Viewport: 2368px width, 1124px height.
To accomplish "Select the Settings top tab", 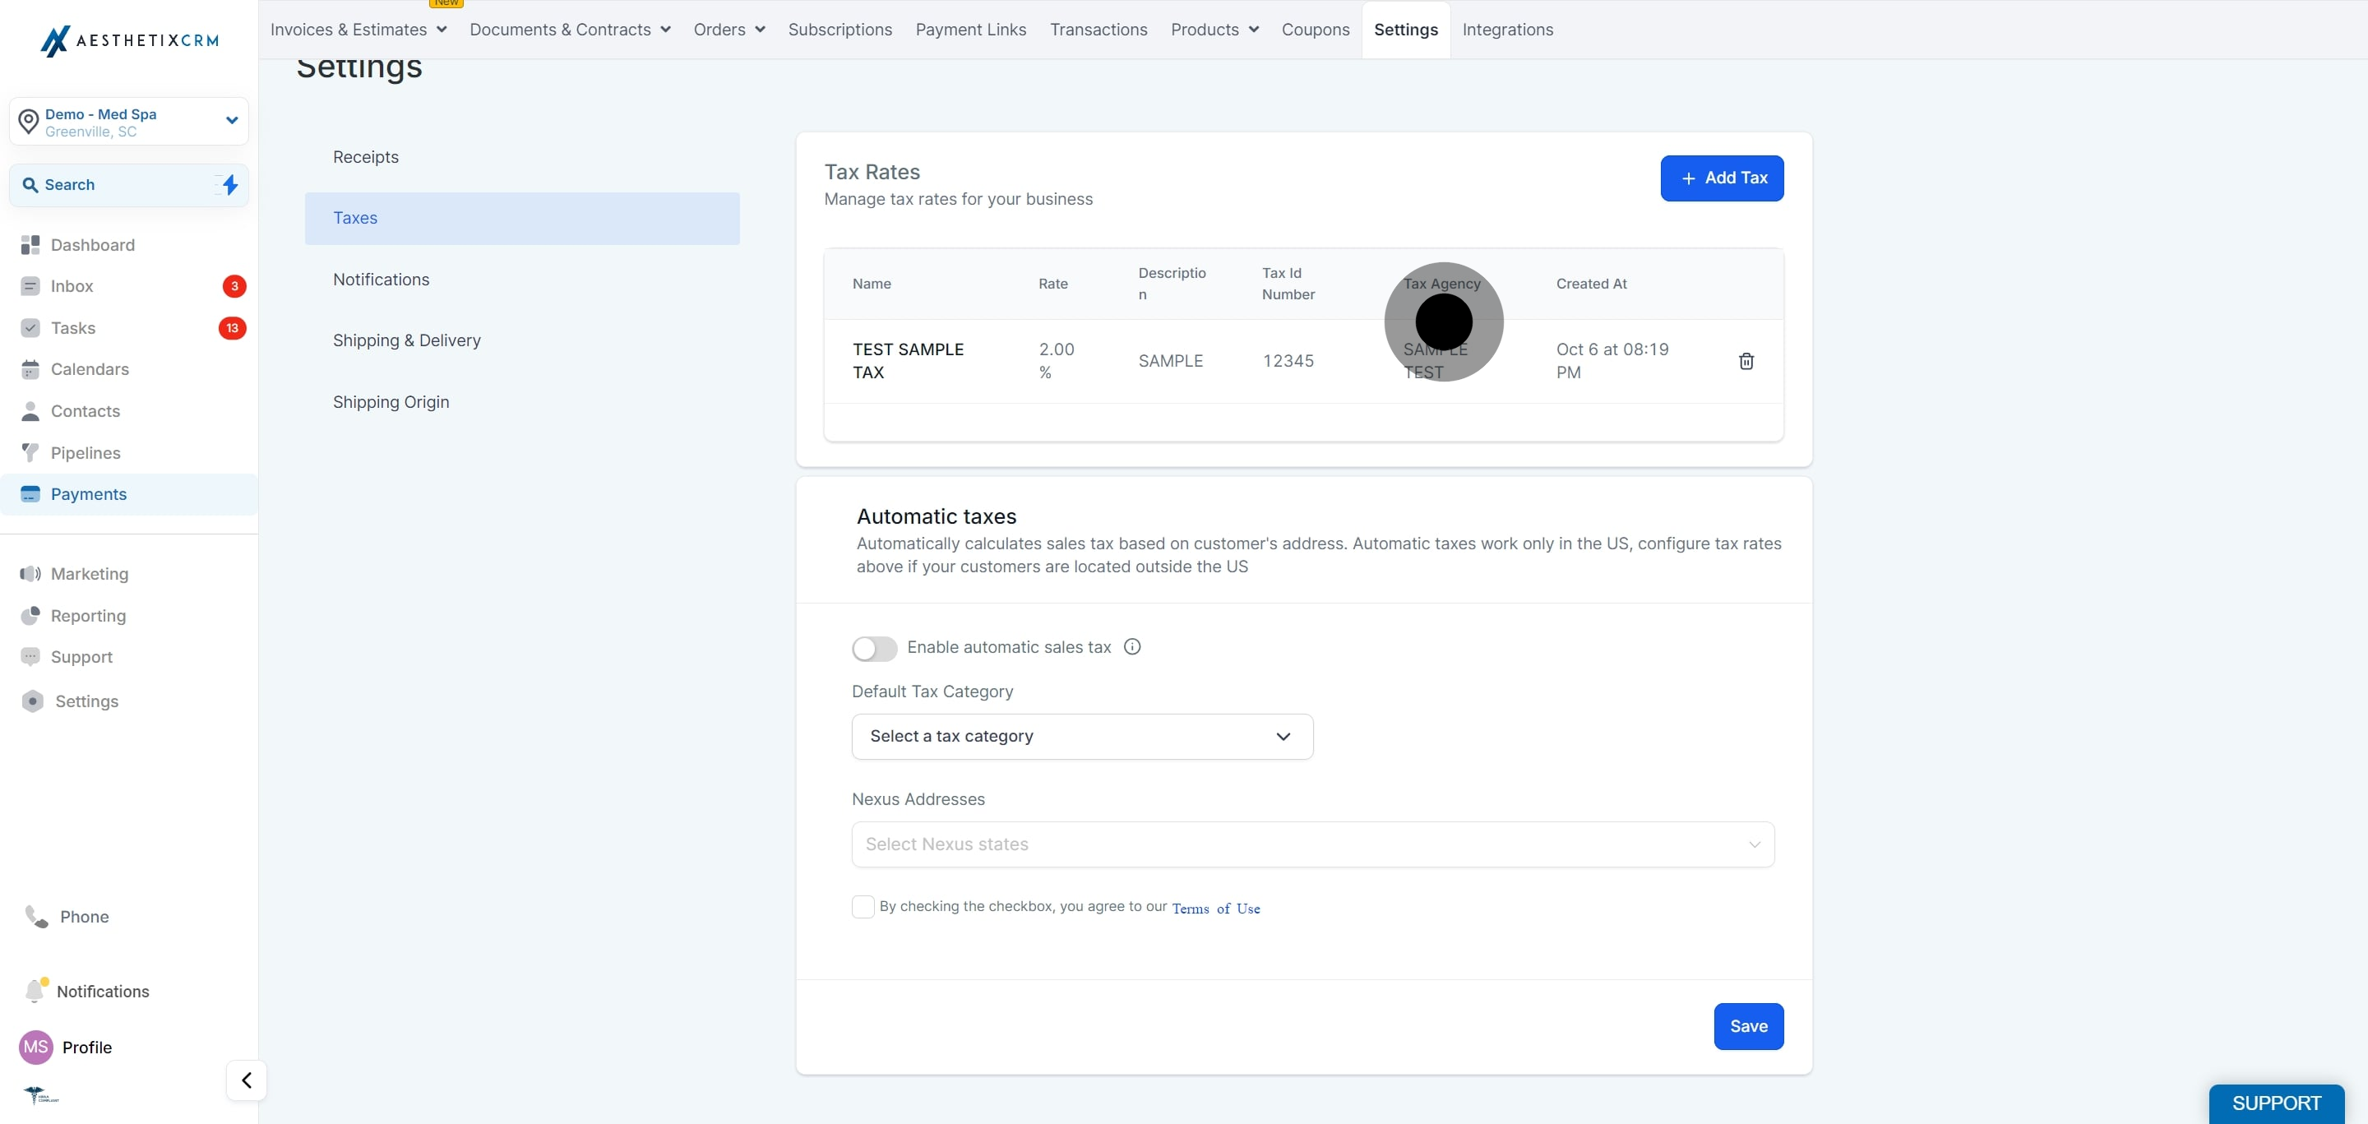I will [1405, 30].
